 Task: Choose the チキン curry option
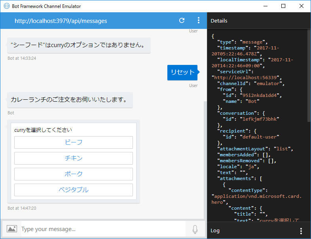(74, 158)
